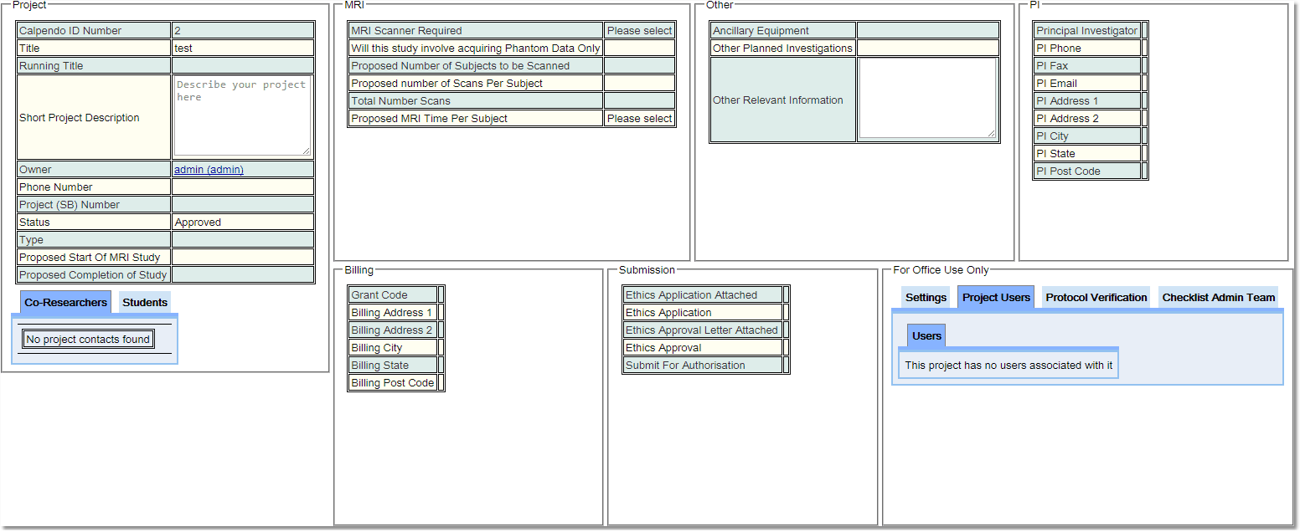Screen dimensions: 1300x532
Task: Click the Users sub-tab
Action: pos(926,336)
